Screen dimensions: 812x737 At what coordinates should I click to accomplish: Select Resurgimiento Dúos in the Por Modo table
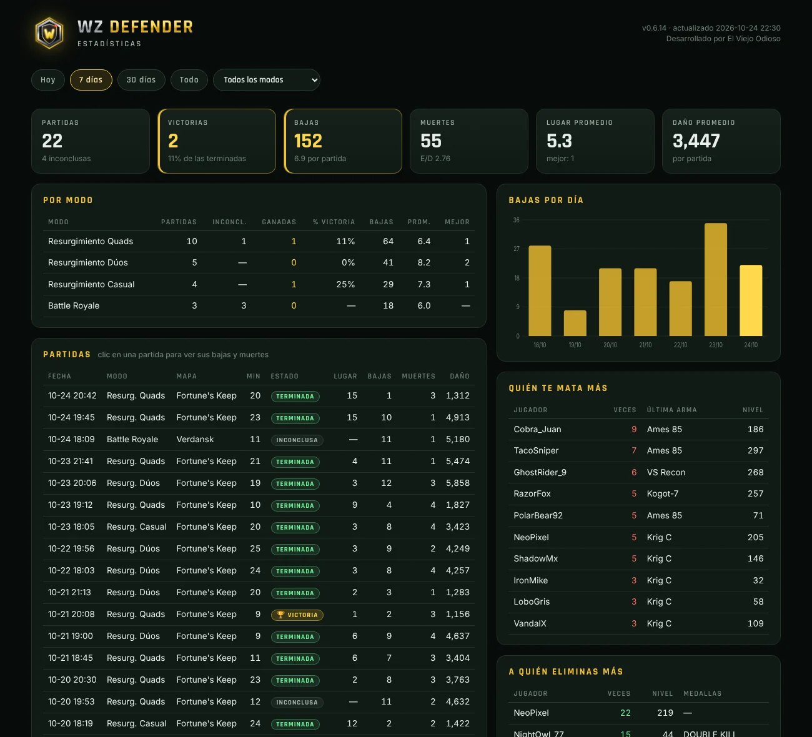259,263
